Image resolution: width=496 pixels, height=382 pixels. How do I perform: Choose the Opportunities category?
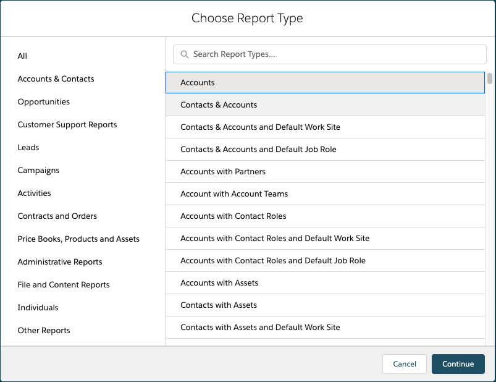44,102
